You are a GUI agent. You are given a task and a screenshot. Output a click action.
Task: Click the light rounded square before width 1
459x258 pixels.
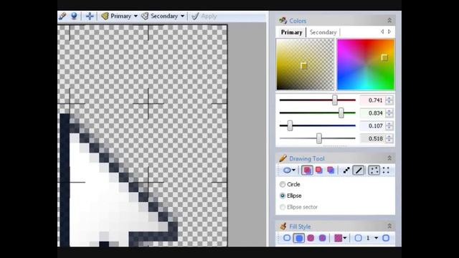point(359,238)
